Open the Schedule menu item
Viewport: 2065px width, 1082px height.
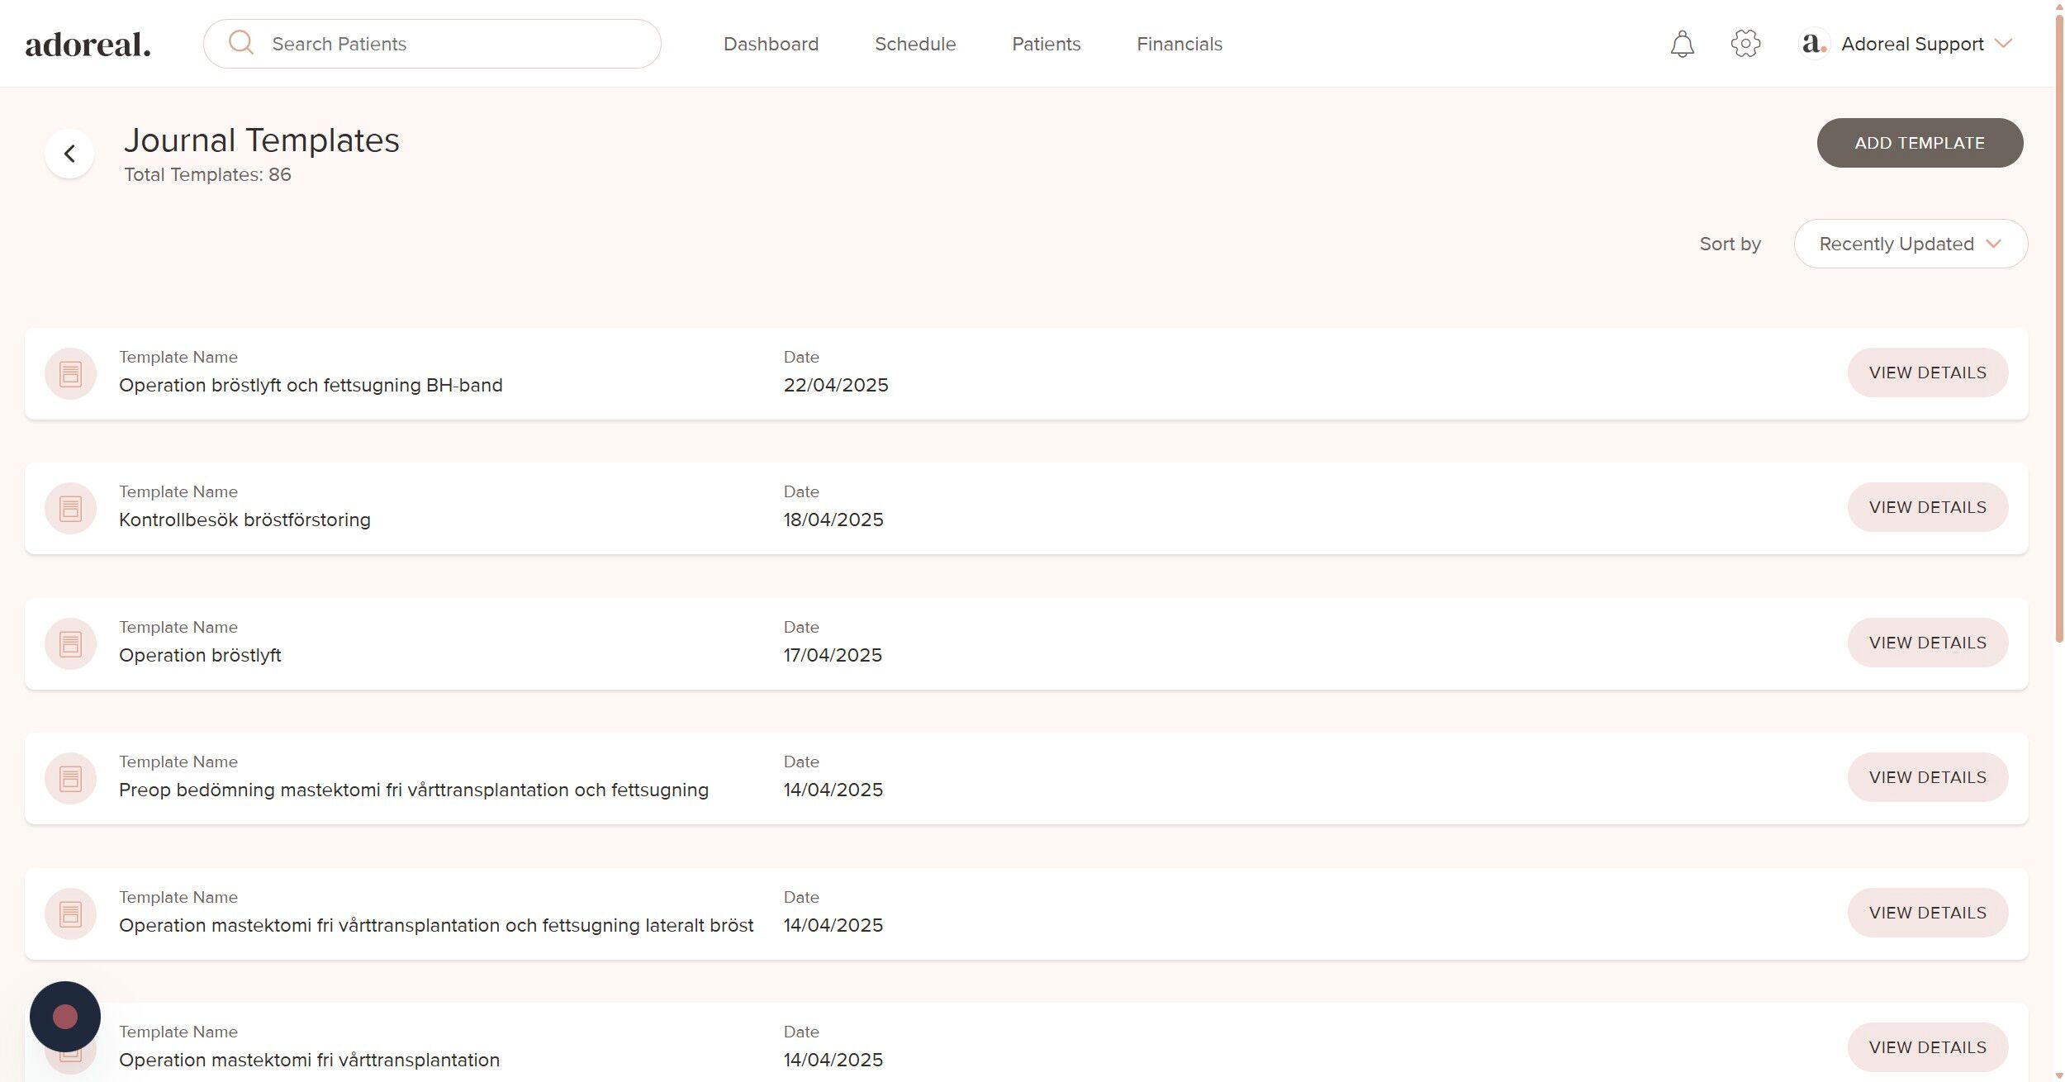914,44
